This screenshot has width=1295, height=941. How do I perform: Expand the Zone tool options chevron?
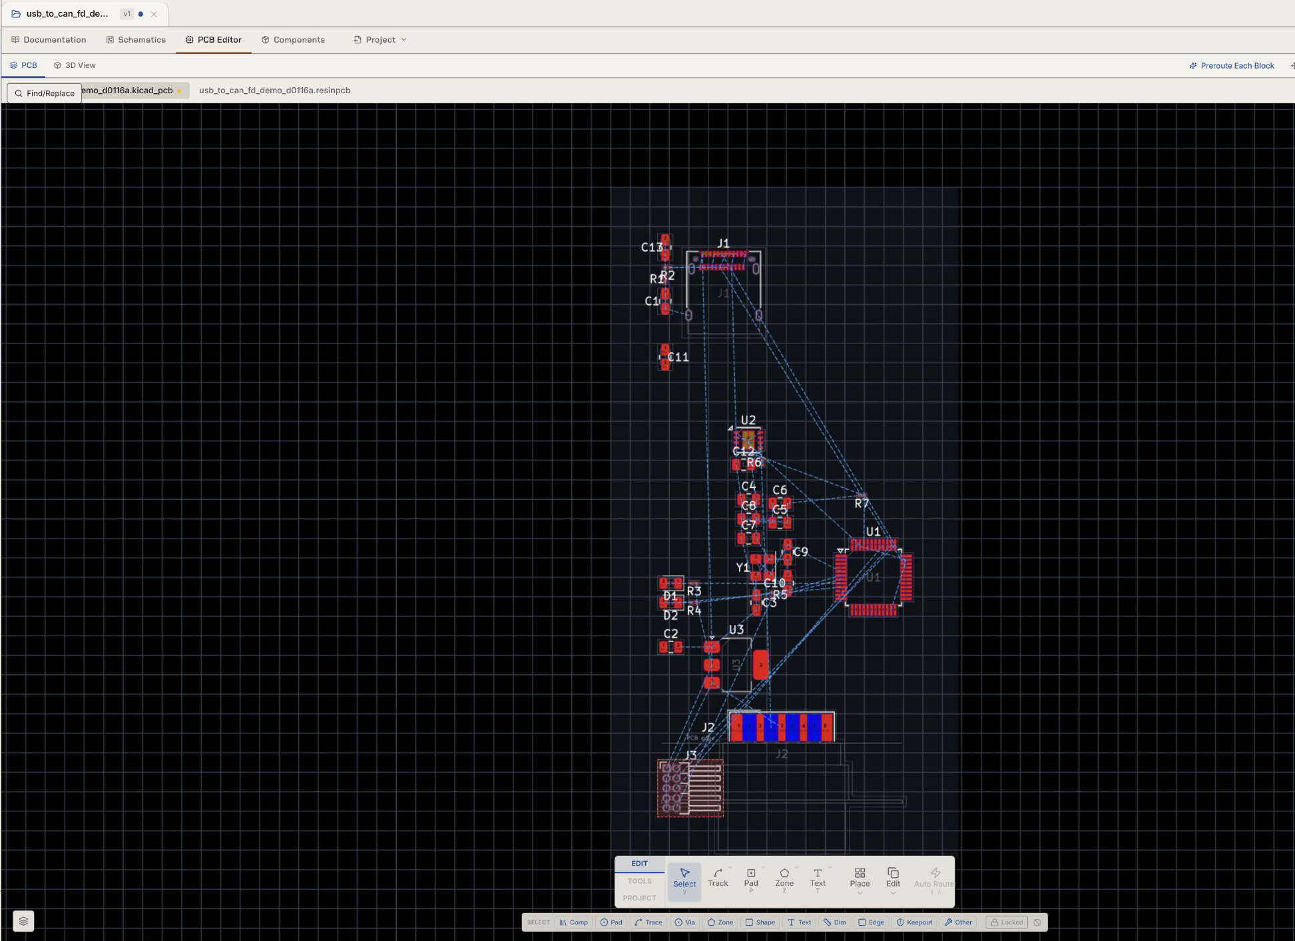[796, 868]
